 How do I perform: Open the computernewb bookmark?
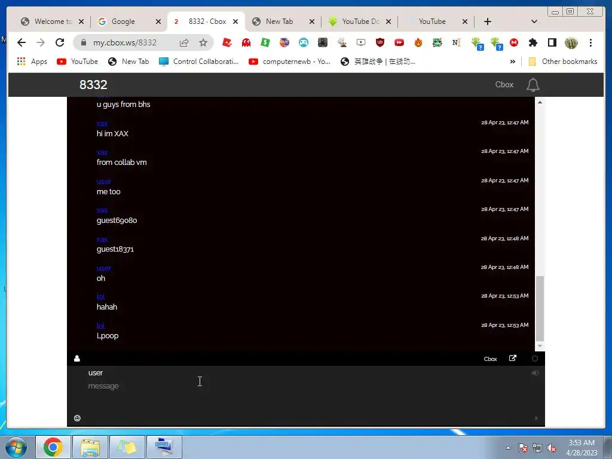click(290, 62)
